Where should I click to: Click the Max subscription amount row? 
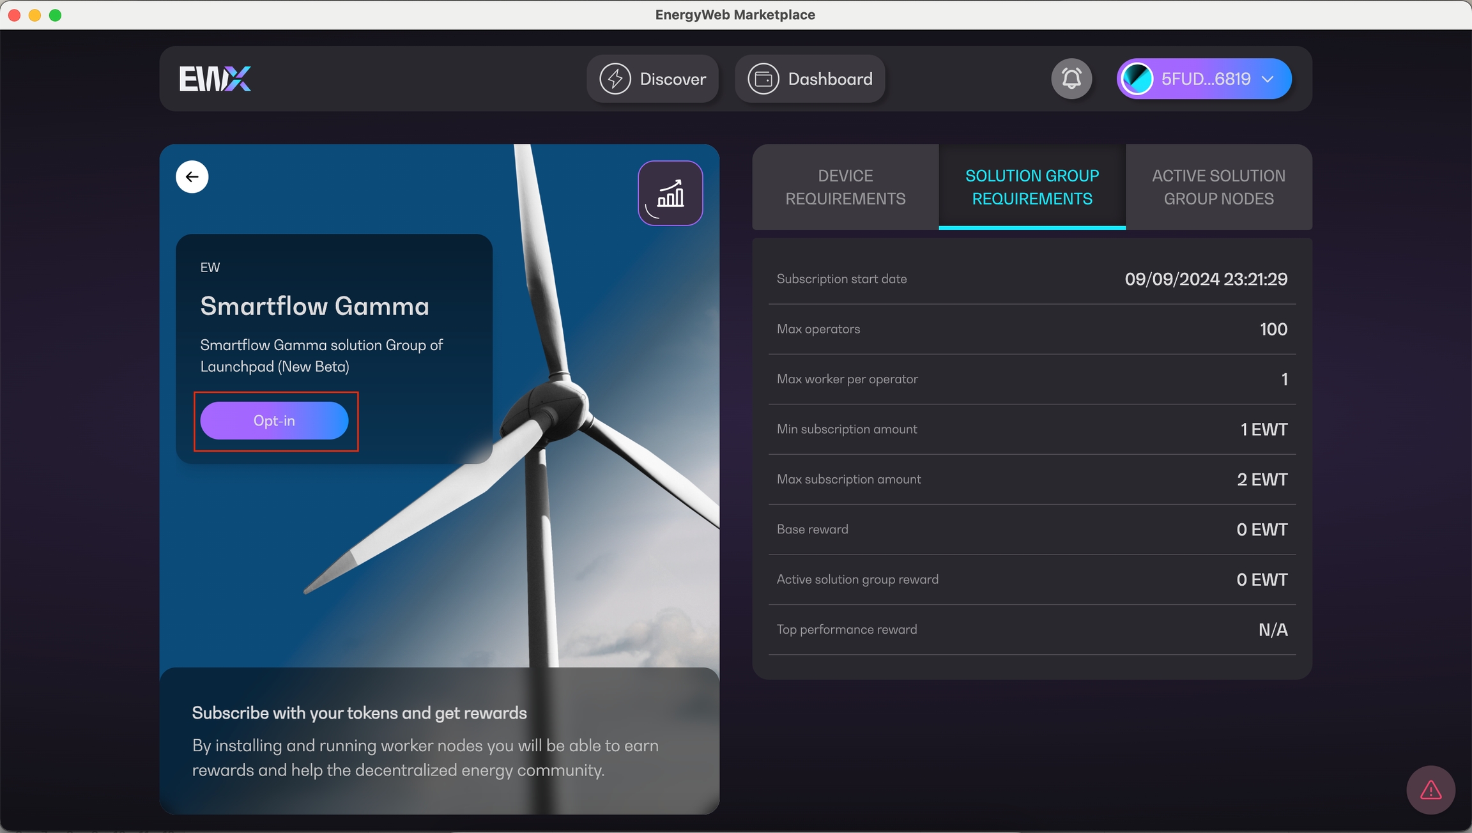tap(1032, 480)
